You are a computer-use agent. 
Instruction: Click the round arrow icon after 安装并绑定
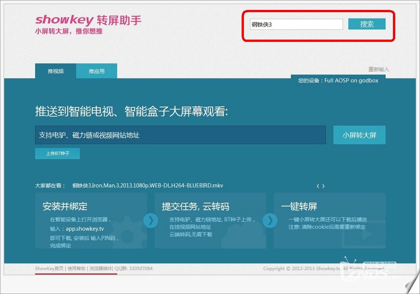click(151, 220)
